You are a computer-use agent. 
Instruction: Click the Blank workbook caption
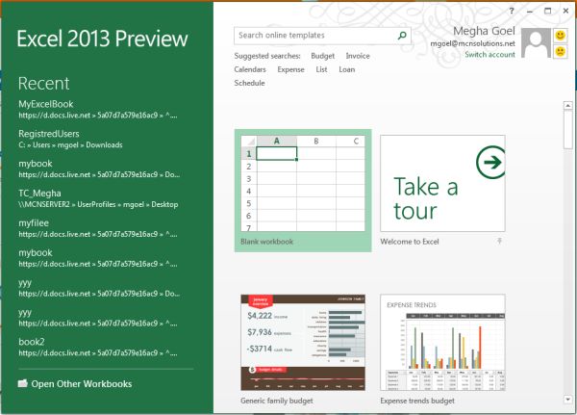266,242
